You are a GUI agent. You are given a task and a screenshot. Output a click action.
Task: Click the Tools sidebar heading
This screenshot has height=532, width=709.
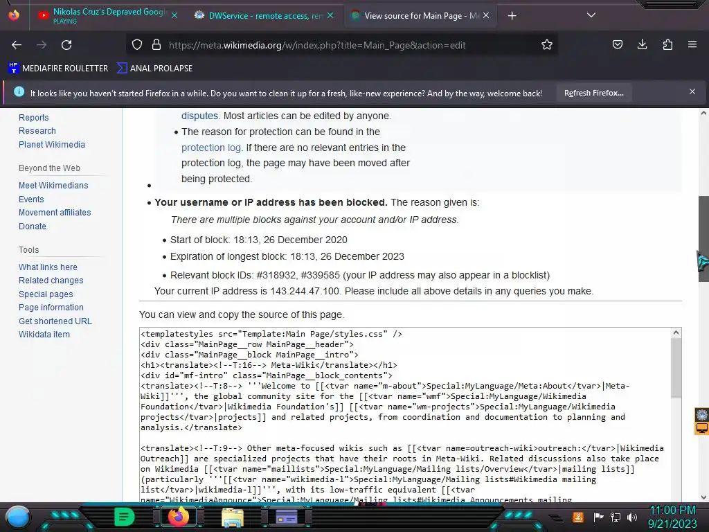28,249
